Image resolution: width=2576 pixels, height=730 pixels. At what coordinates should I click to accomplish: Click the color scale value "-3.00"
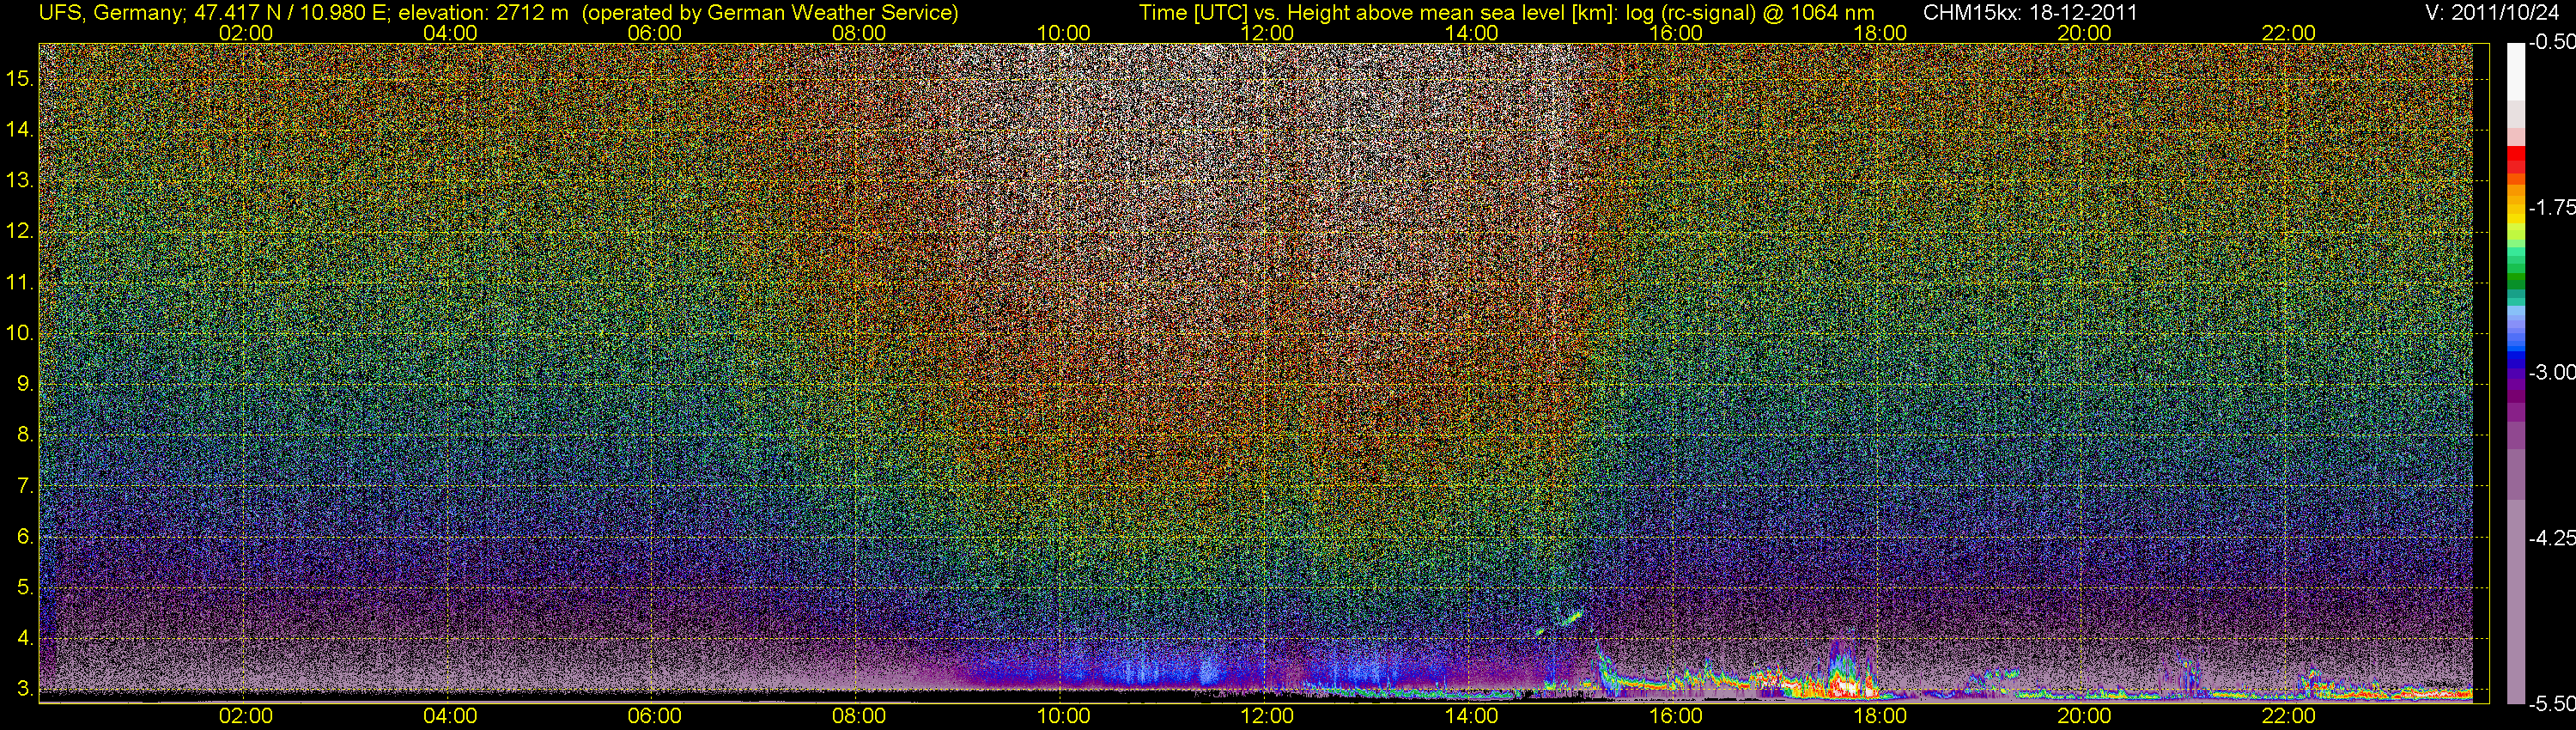coord(2551,372)
